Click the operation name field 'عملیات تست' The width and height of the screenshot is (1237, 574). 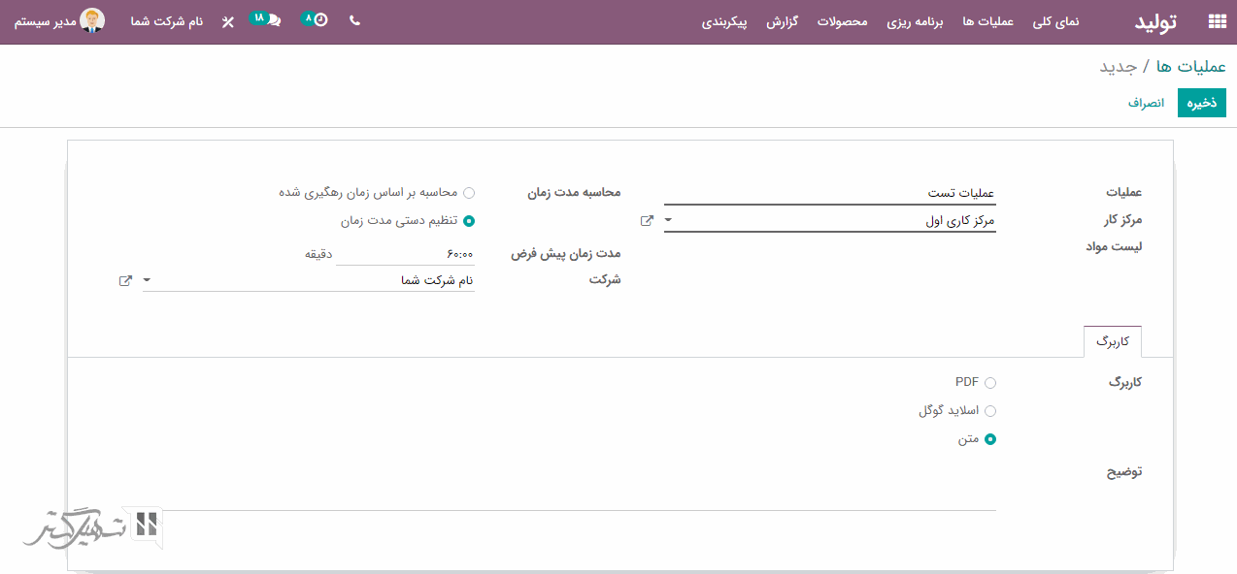click(830, 194)
